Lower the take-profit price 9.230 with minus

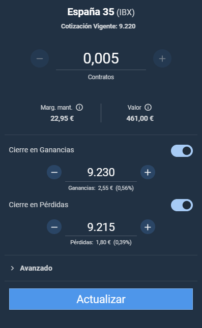(x=54, y=172)
